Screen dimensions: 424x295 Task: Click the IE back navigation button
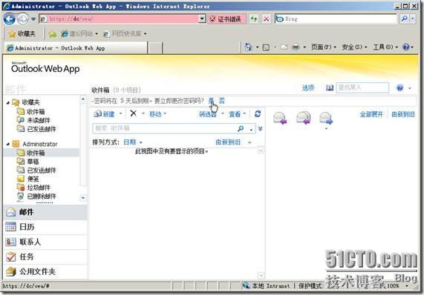(x=10, y=19)
